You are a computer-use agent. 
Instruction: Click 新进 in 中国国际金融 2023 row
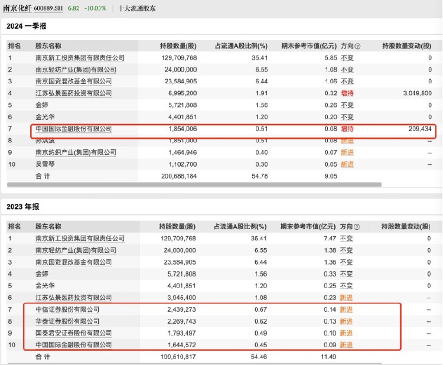tap(346, 345)
